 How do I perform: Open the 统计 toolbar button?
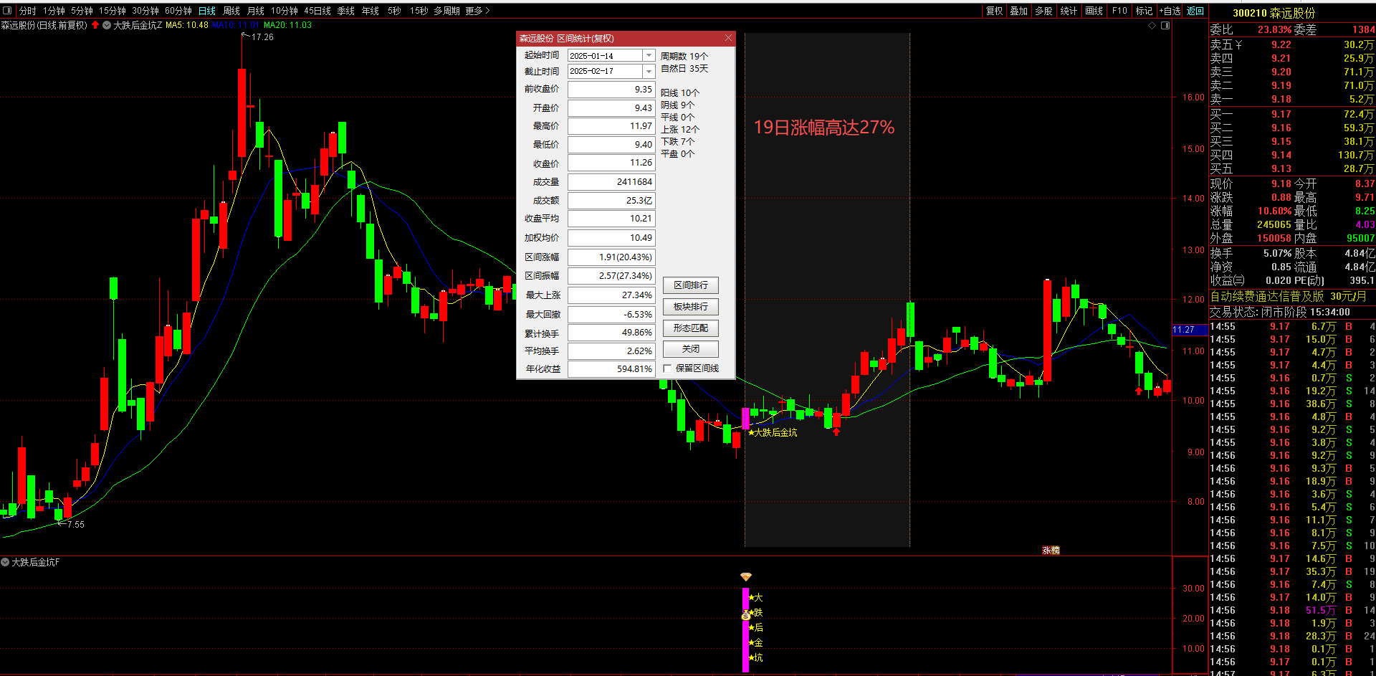click(1069, 11)
